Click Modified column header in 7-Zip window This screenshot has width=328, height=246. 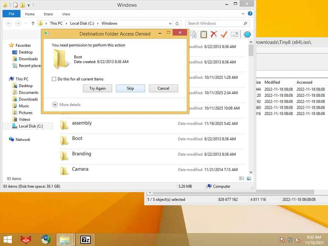tap(272, 82)
